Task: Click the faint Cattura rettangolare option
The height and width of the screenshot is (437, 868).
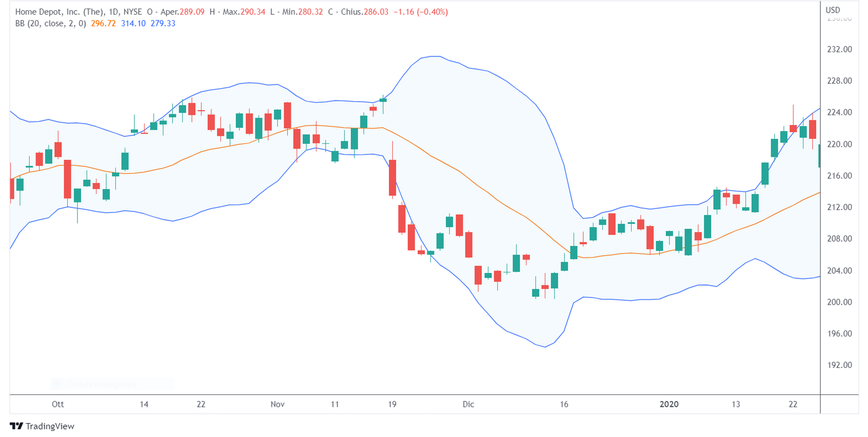Action: (102, 384)
